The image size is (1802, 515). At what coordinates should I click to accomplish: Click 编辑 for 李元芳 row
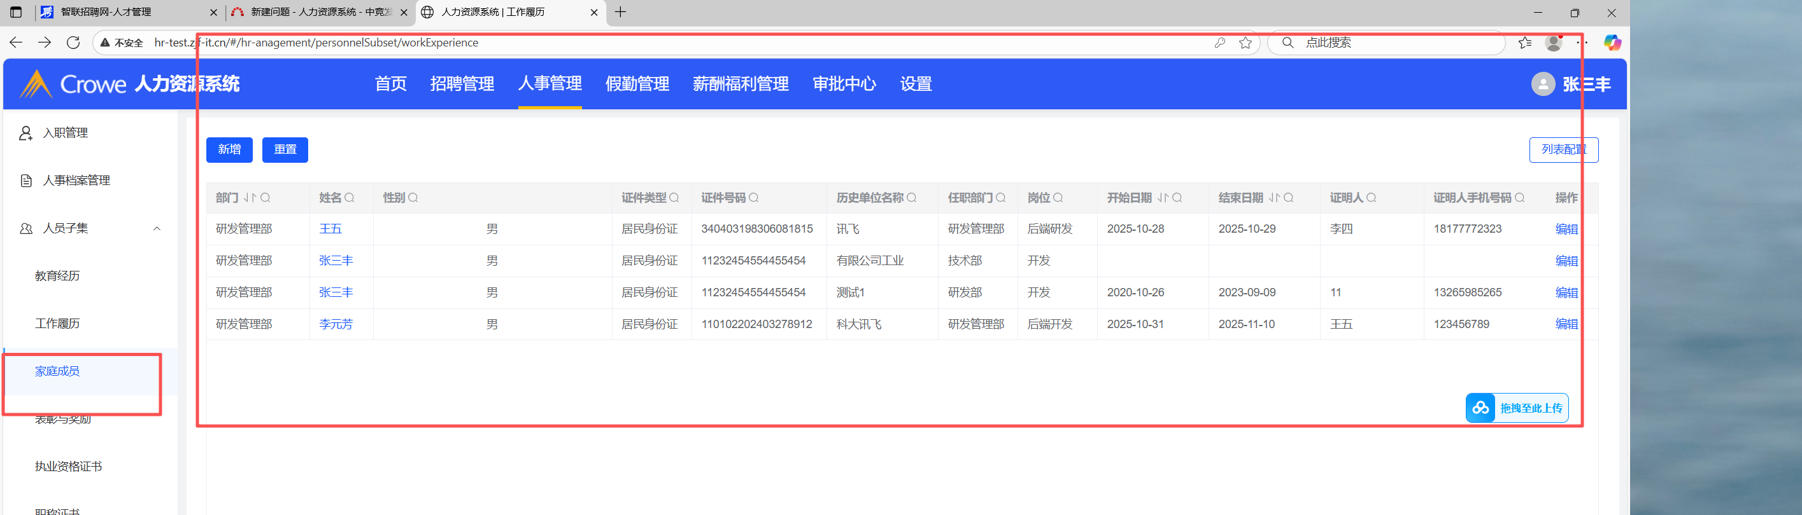coord(1566,324)
